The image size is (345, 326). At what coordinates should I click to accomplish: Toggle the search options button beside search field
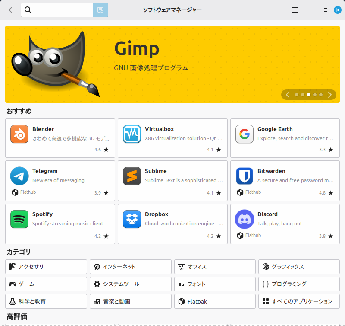click(x=100, y=10)
